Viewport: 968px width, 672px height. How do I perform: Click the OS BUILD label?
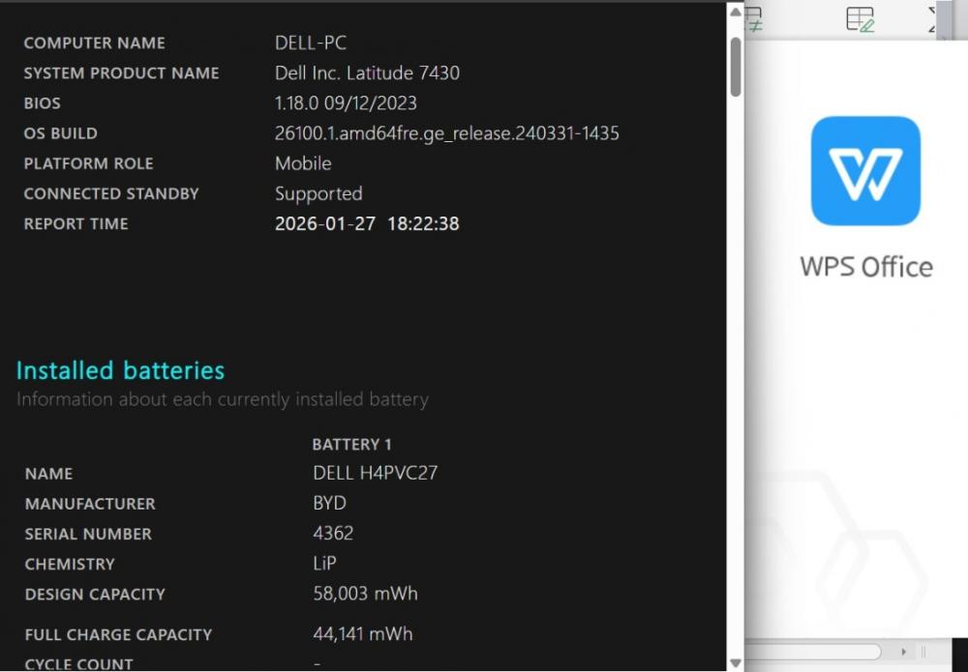point(60,133)
